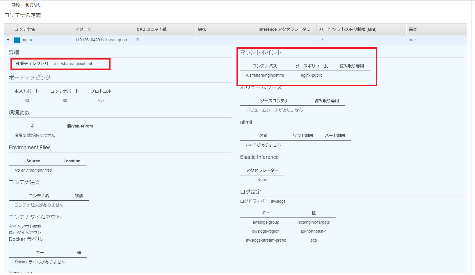Click the value 80 under コンテナポート
The width and height of the screenshot is (475, 275).
coord(65,101)
